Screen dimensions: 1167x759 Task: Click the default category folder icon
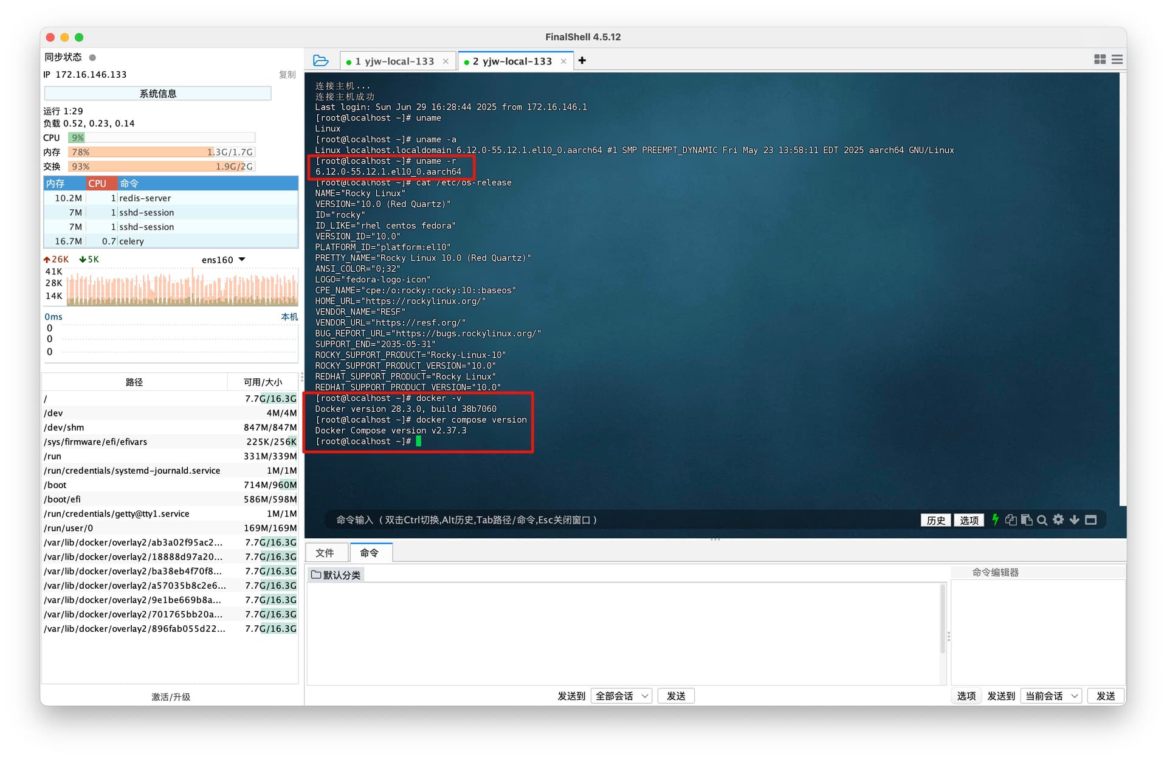316,575
